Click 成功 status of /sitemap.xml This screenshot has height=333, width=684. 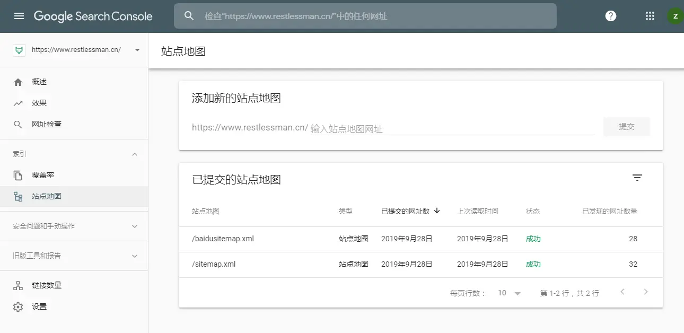533,265
